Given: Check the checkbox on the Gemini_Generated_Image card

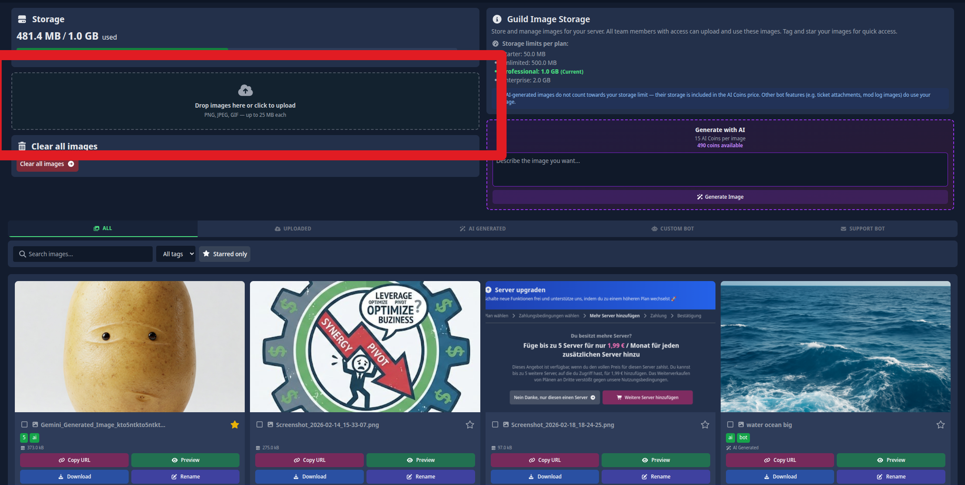Looking at the screenshot, I should pos(24,424).
